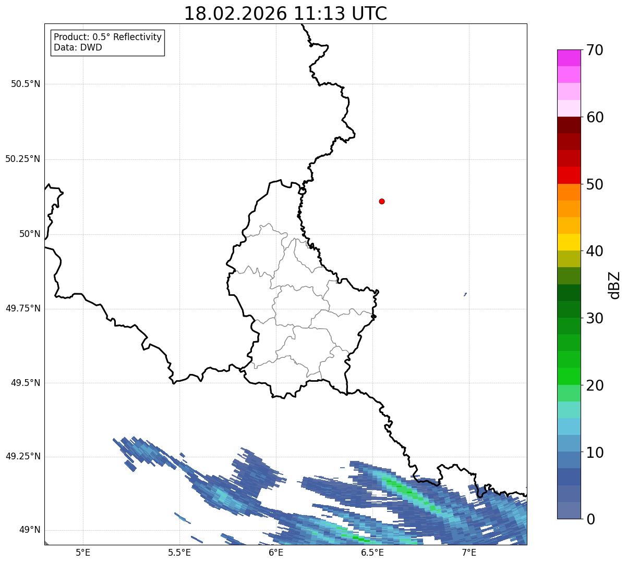The image size is (627, 563).
Task: Click the colorbar tick label "50"
Action: (x=595, y=184)
